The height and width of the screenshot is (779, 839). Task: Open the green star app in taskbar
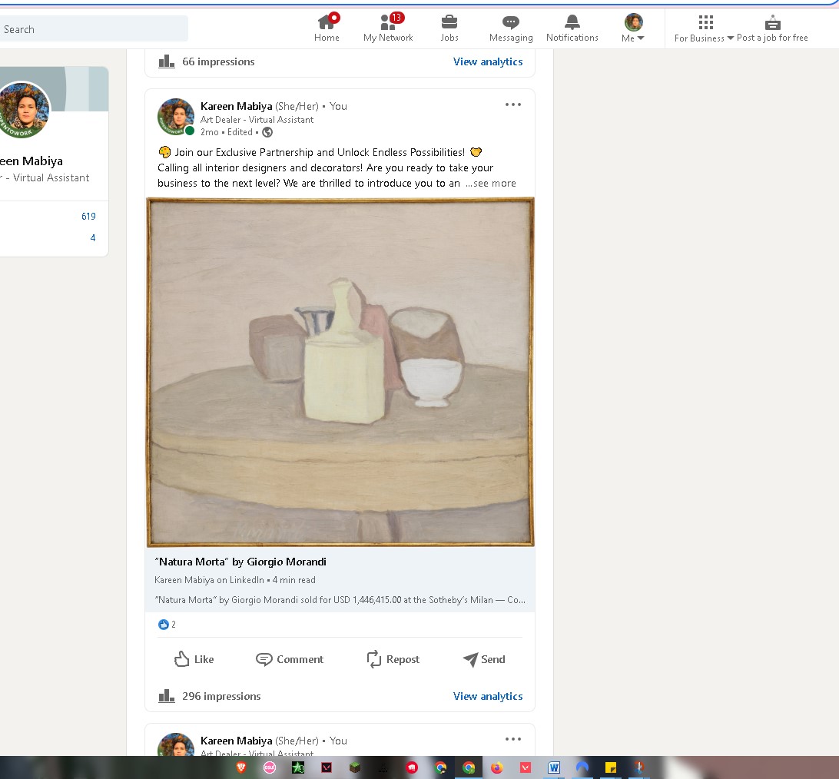(x=298, y=767)
